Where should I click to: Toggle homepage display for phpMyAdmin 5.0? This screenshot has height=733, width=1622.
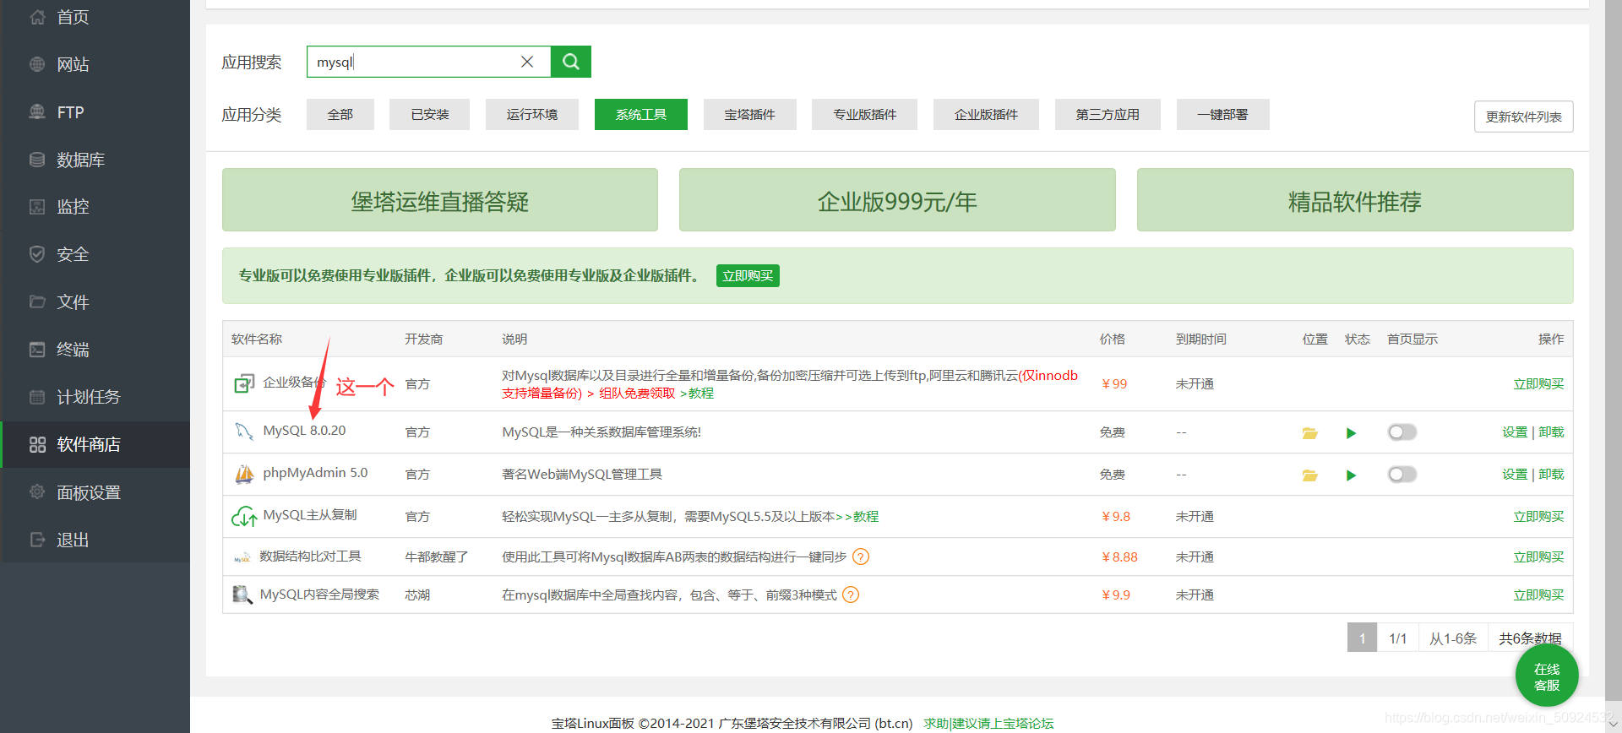[1402, 475]
